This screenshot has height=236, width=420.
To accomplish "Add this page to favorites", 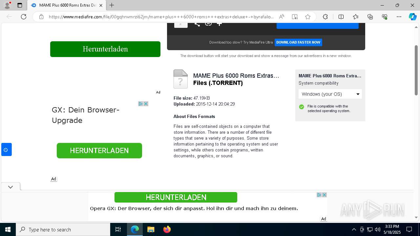I will point(308,17).
